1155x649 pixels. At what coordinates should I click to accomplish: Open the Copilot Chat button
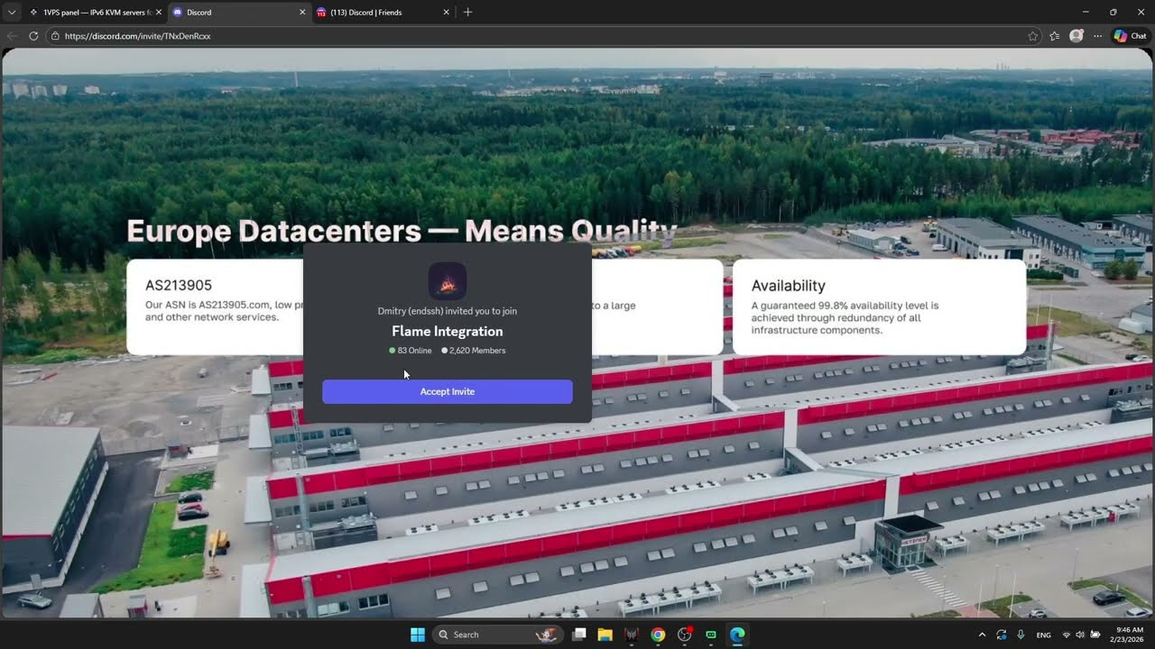1131,36
